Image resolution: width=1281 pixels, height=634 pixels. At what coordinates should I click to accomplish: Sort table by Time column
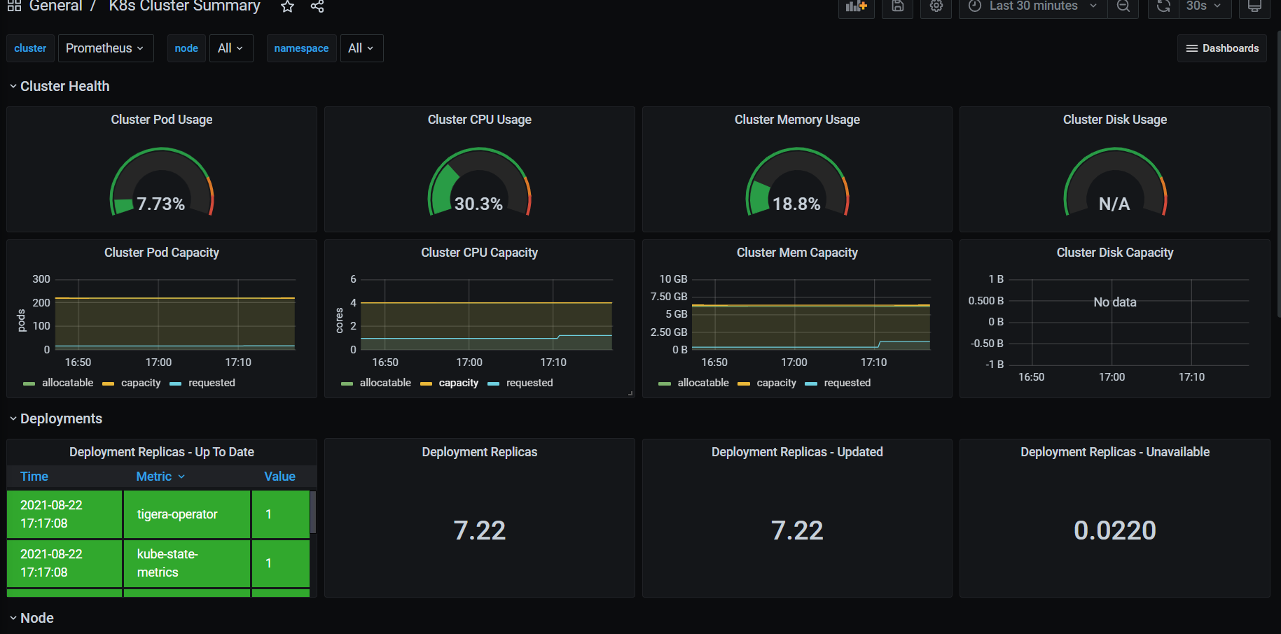pyautogui.click(x=34, y=477)
